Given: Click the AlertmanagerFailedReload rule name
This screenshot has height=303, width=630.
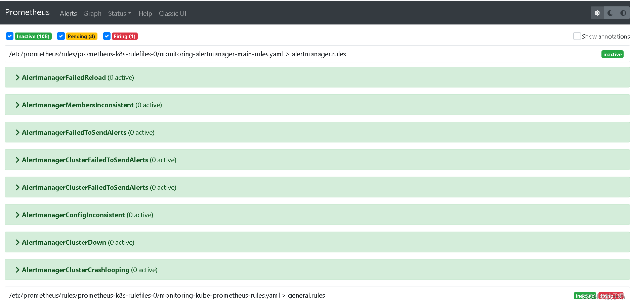Looking at the screenshot, I should (x=64, y=77).
